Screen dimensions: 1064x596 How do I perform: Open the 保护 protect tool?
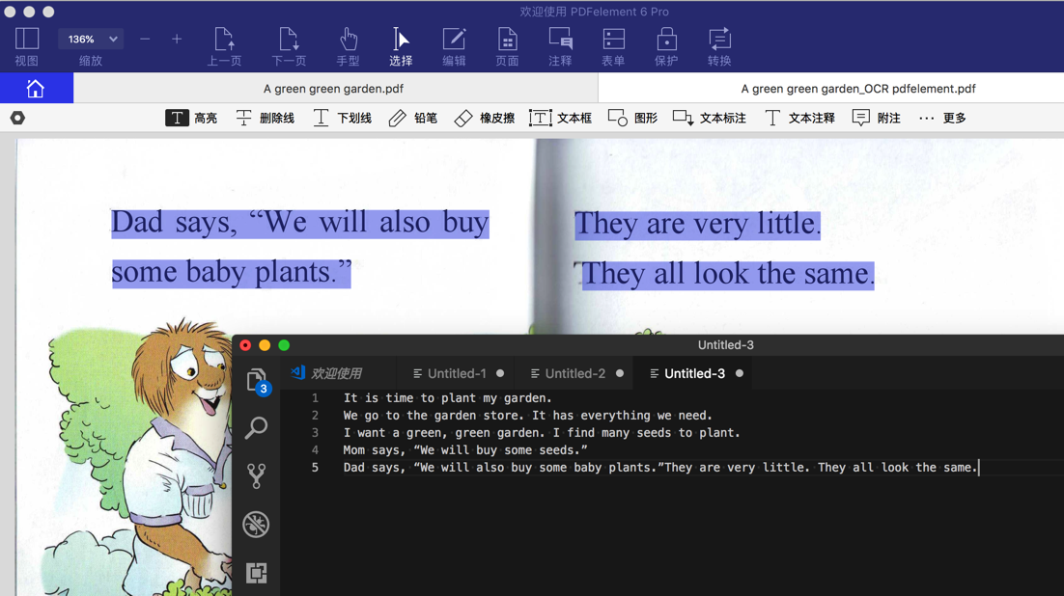point(666,46)
